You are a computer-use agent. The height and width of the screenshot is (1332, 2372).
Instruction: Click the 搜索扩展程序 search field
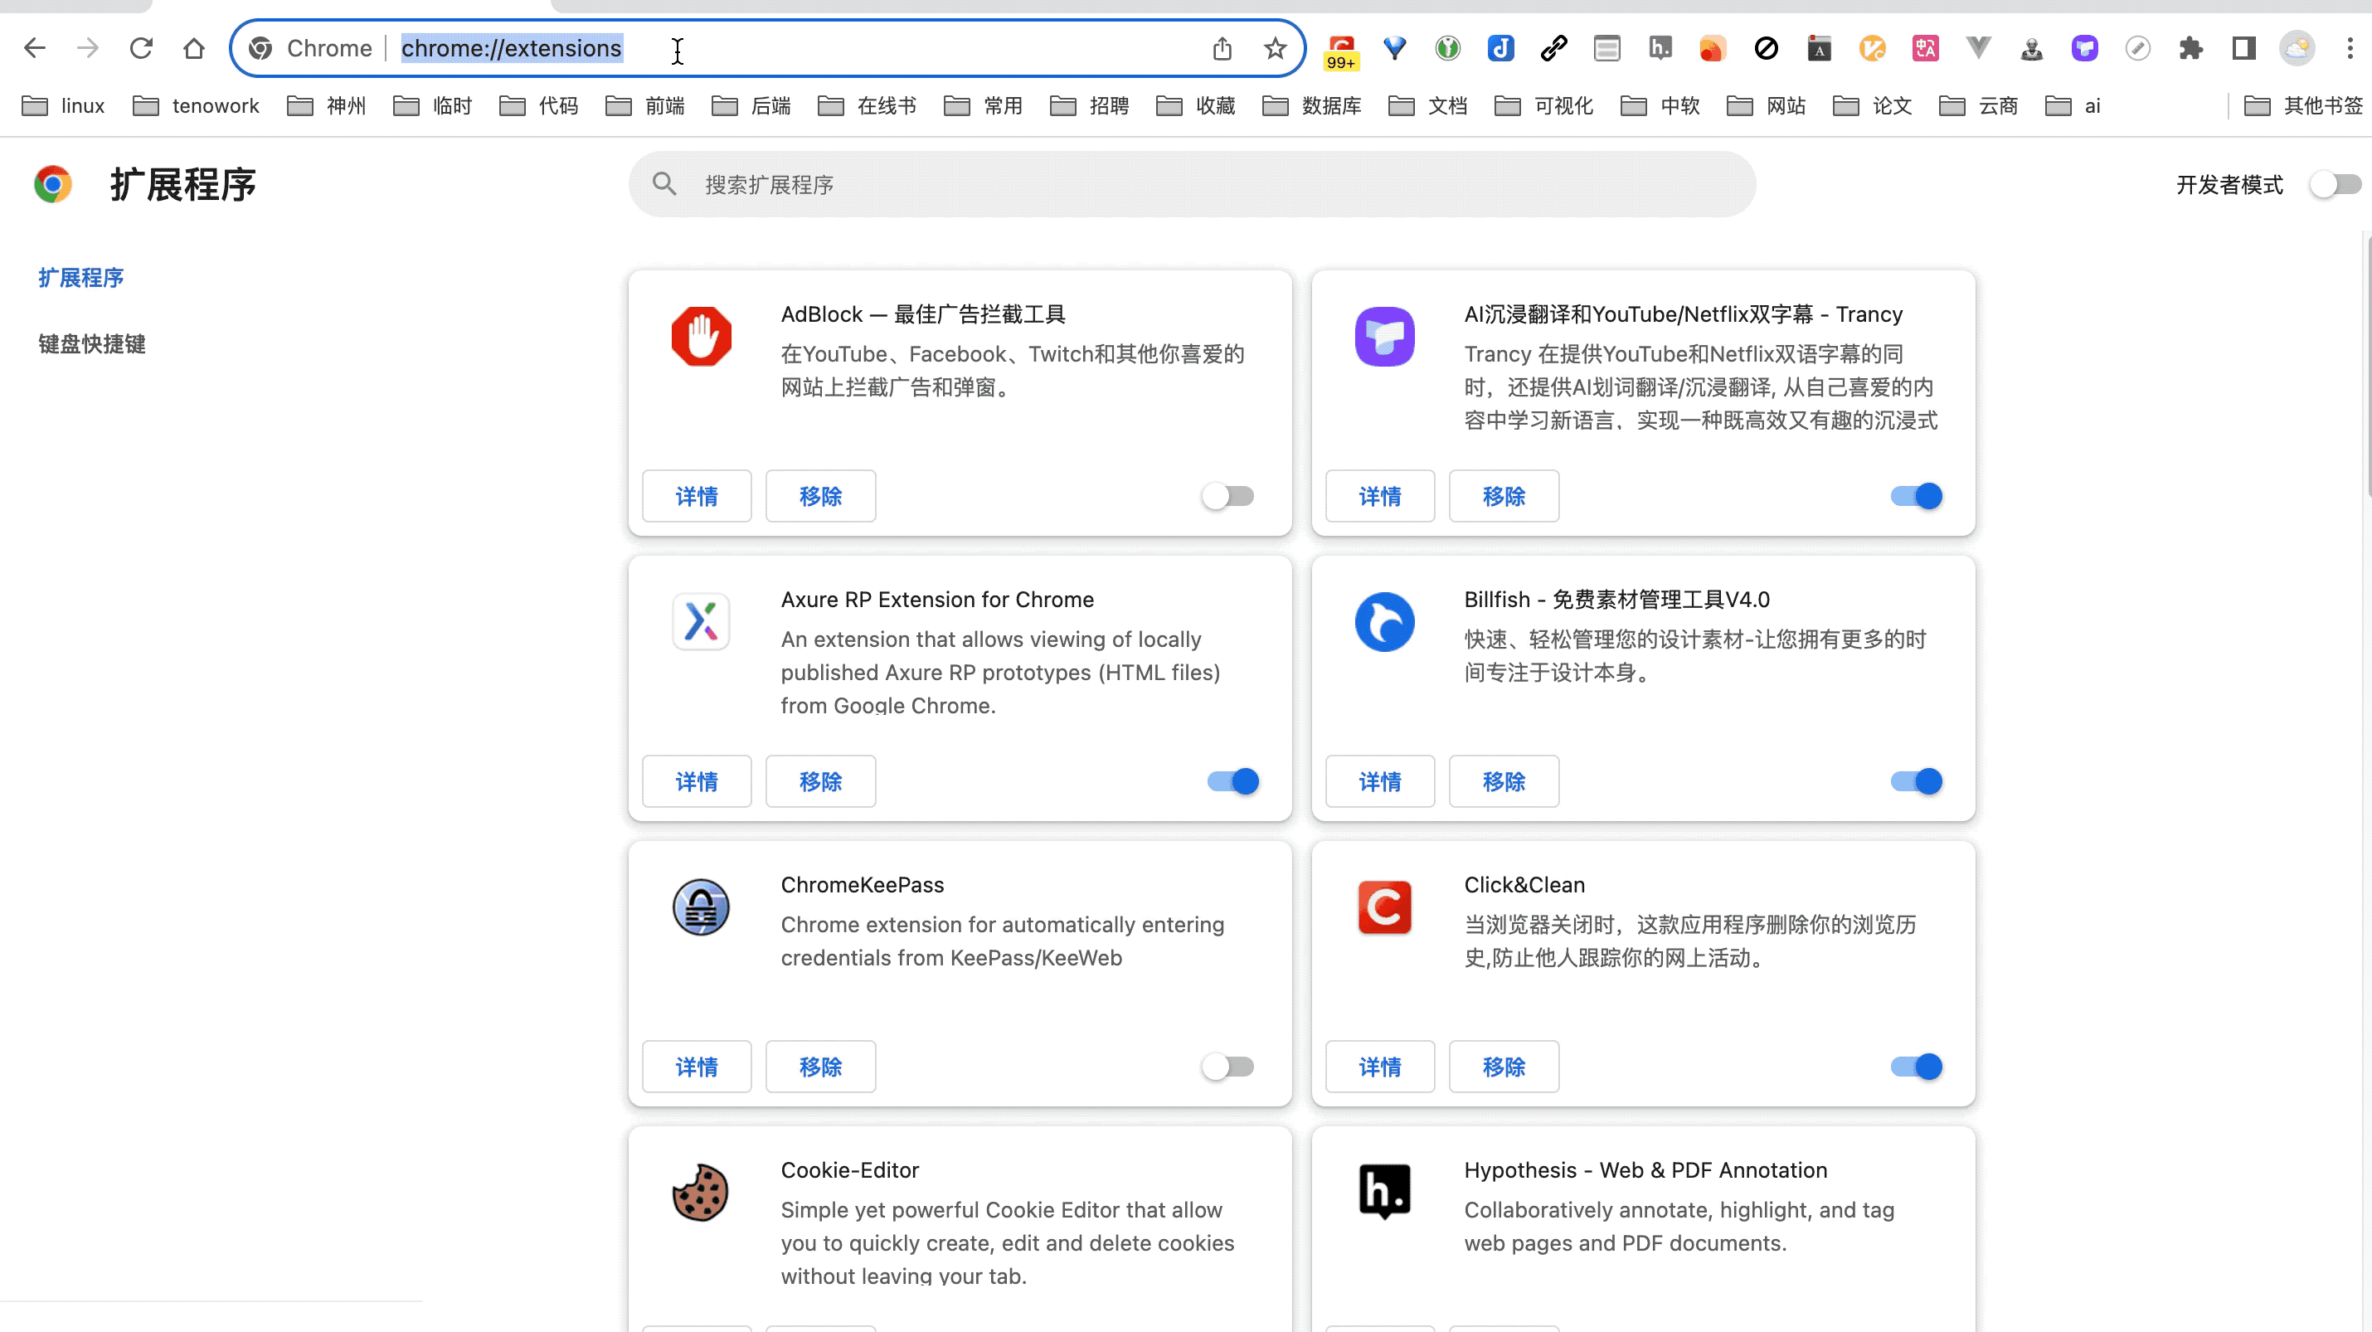tap(1192, 184)
